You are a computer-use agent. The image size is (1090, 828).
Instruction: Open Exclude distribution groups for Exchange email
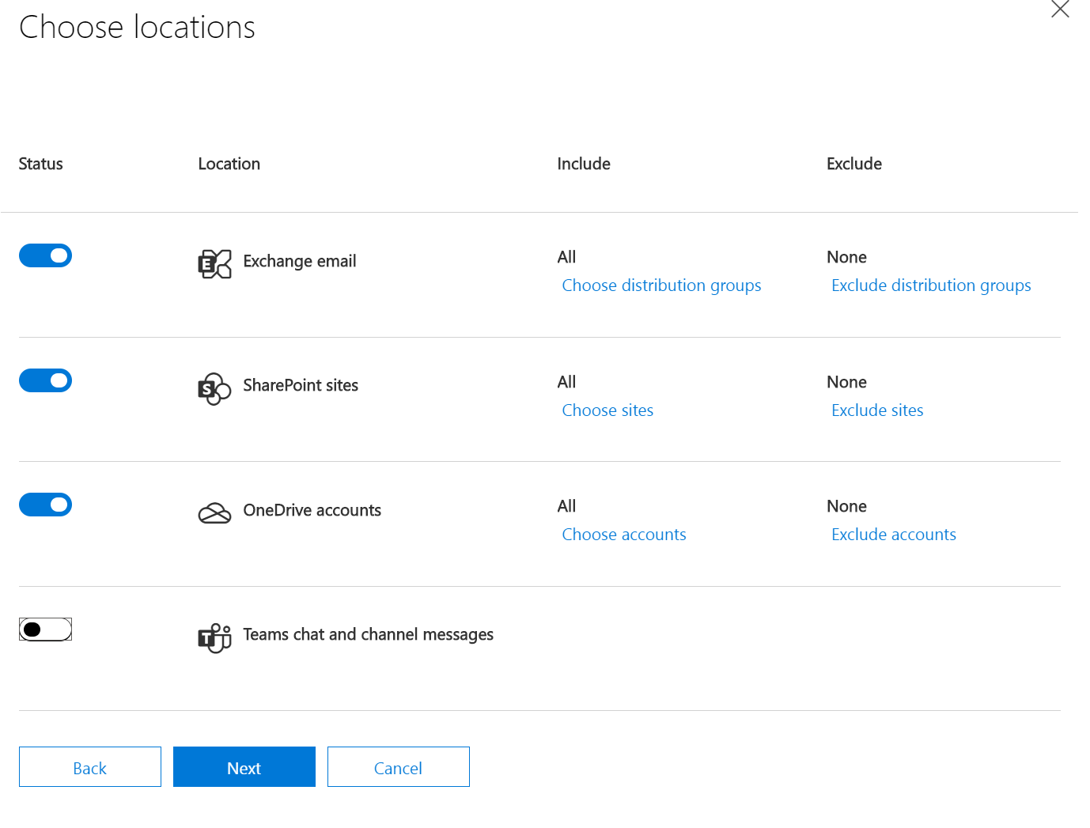point(931,285)
